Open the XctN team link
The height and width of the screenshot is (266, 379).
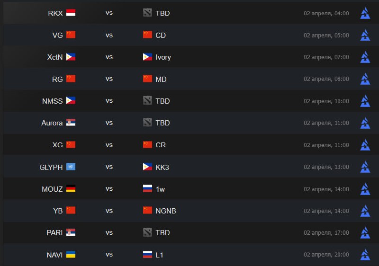55,57
